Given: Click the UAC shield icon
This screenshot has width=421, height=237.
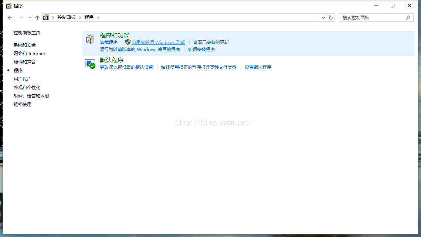Looking at the screenshot, I should 128,42.
